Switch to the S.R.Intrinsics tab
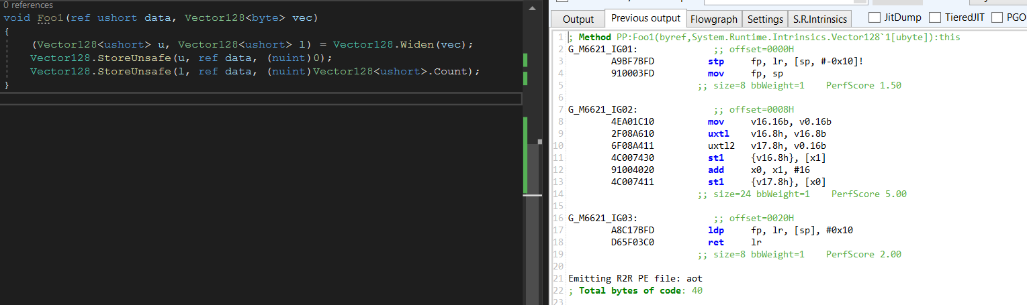Image resolution: width=1027 pixels, height=305 pixels. click(819, 19)
